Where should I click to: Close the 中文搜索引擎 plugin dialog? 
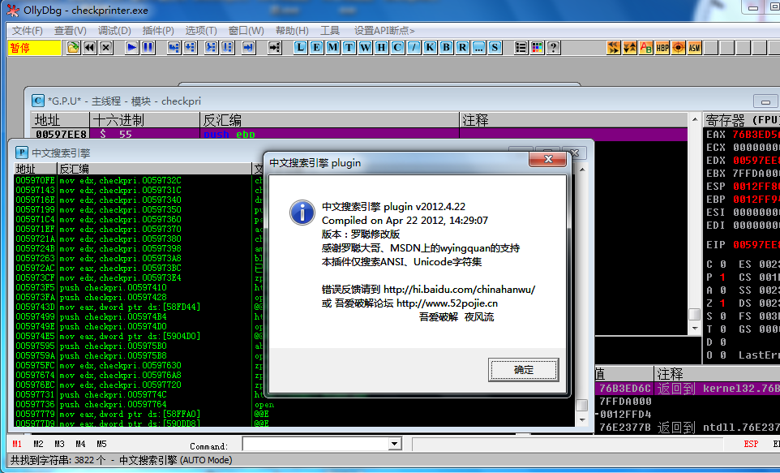547,159
